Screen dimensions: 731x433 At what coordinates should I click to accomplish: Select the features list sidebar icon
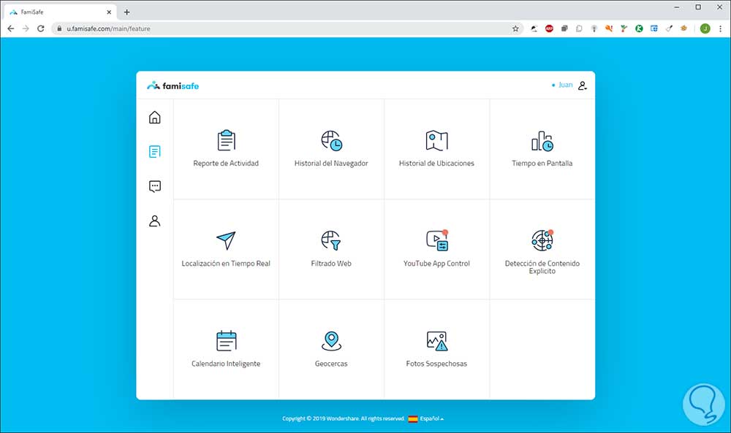(155, 151)
